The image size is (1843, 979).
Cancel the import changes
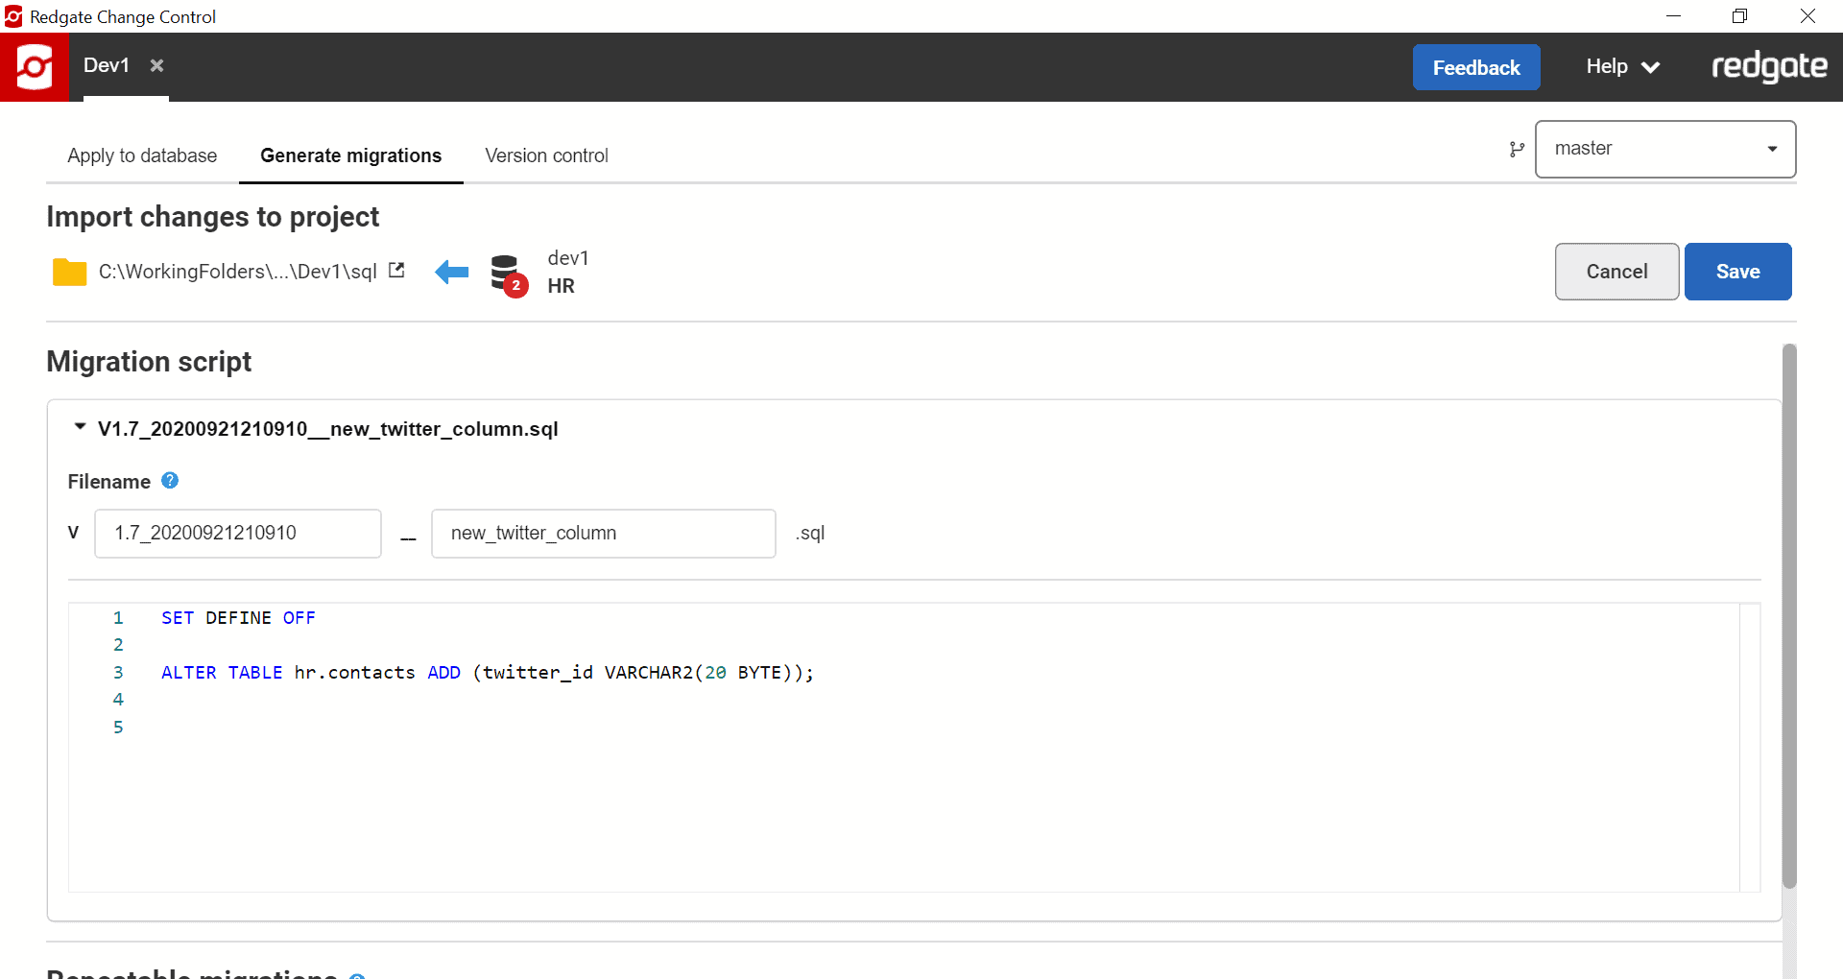coord(1617,272)
